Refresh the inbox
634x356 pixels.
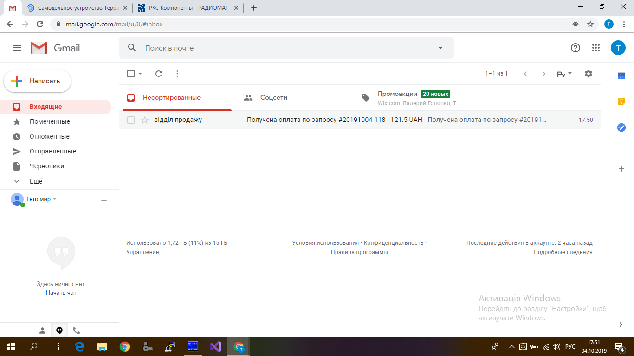click(x=159, y=74)
